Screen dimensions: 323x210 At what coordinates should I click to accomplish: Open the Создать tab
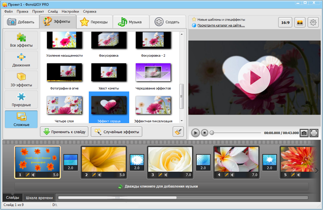(x=168, y=22)
